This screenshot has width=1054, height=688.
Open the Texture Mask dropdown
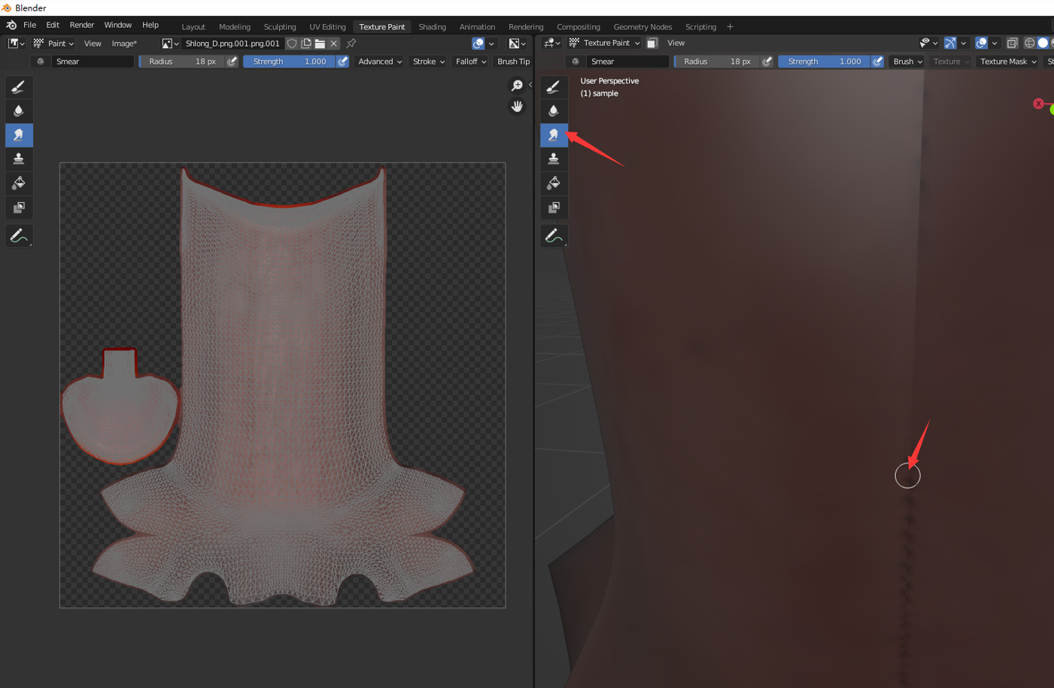(1008, 62)
